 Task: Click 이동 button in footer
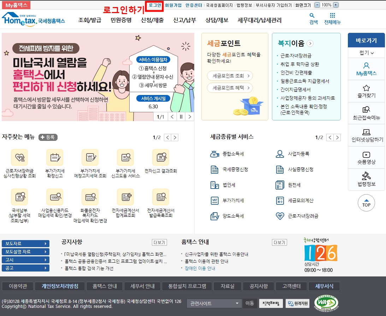(x=250, y=303)
